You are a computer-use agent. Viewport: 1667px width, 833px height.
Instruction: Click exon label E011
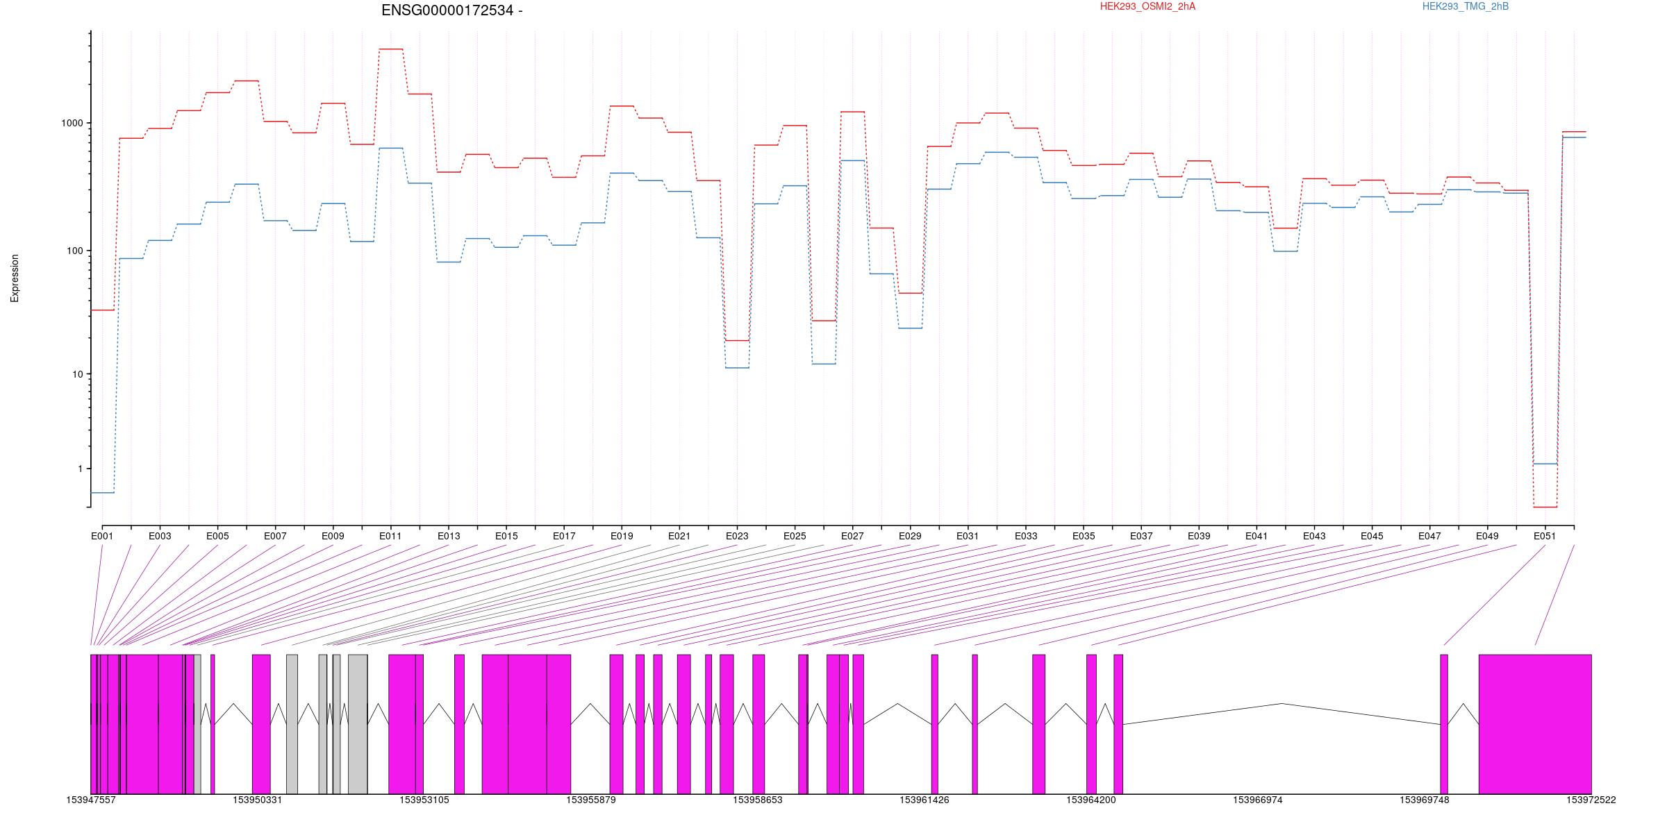tap(390, 536)
